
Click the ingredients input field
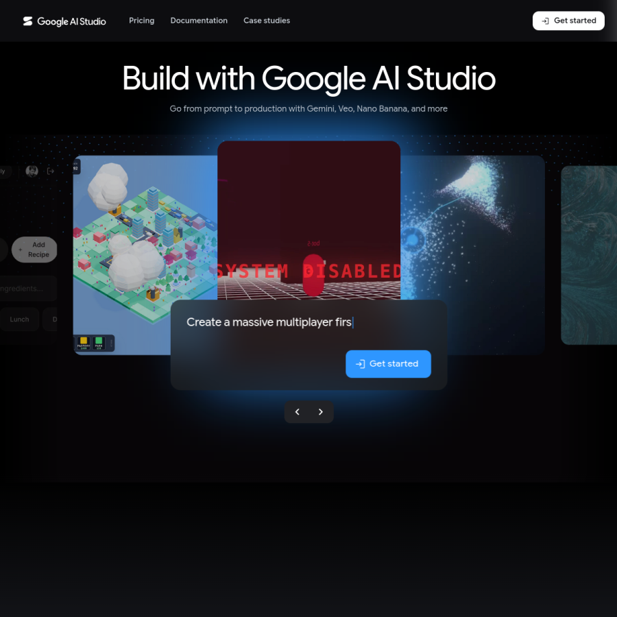pyautogui.click(x=27, y=289)
